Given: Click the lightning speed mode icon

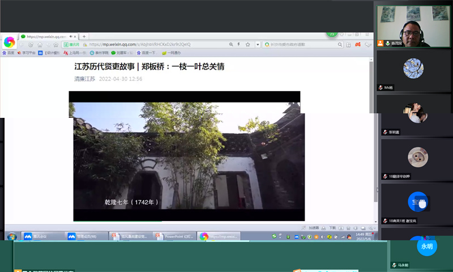Looking at the screenshot, I should pyautogui.click(x=238, y=45).
